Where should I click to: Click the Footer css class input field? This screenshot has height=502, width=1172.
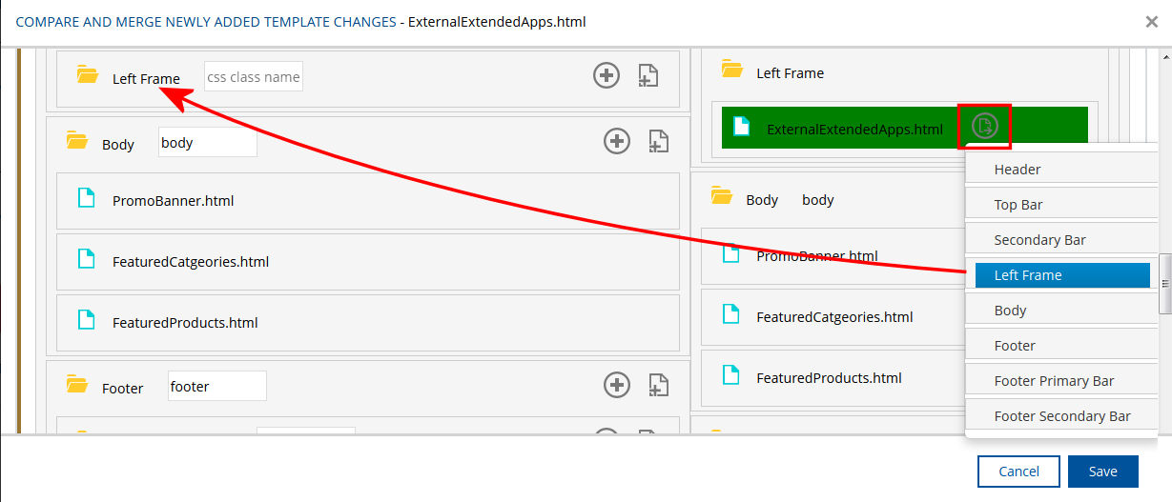216,387
